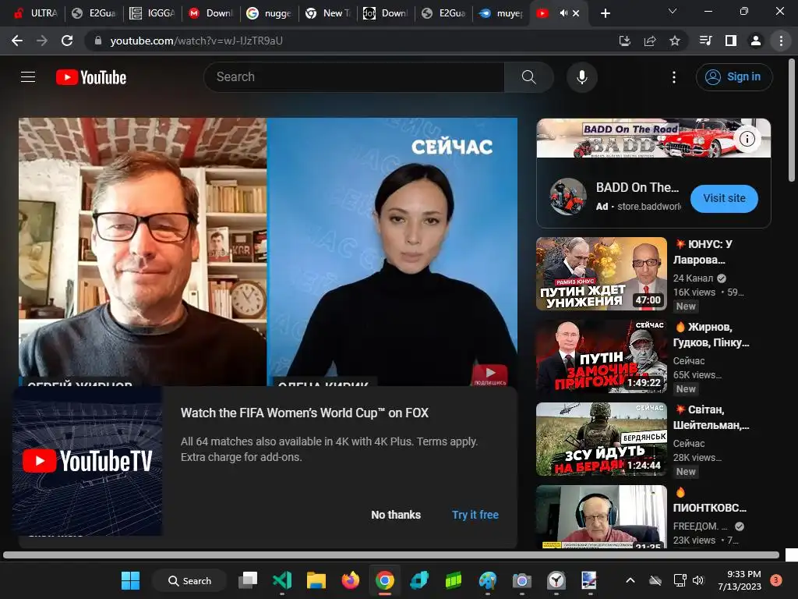Start voice search with microphone
The height and width of the screenshot is (599, 798).
pyautogui.click(x=581, y=77)
